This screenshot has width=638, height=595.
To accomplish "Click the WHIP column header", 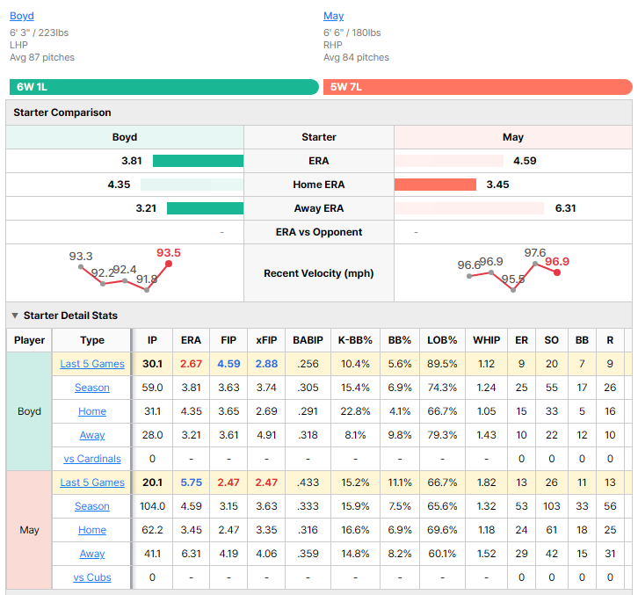I will (486, 340).
